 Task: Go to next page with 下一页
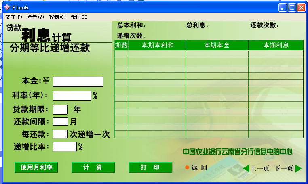284,168
